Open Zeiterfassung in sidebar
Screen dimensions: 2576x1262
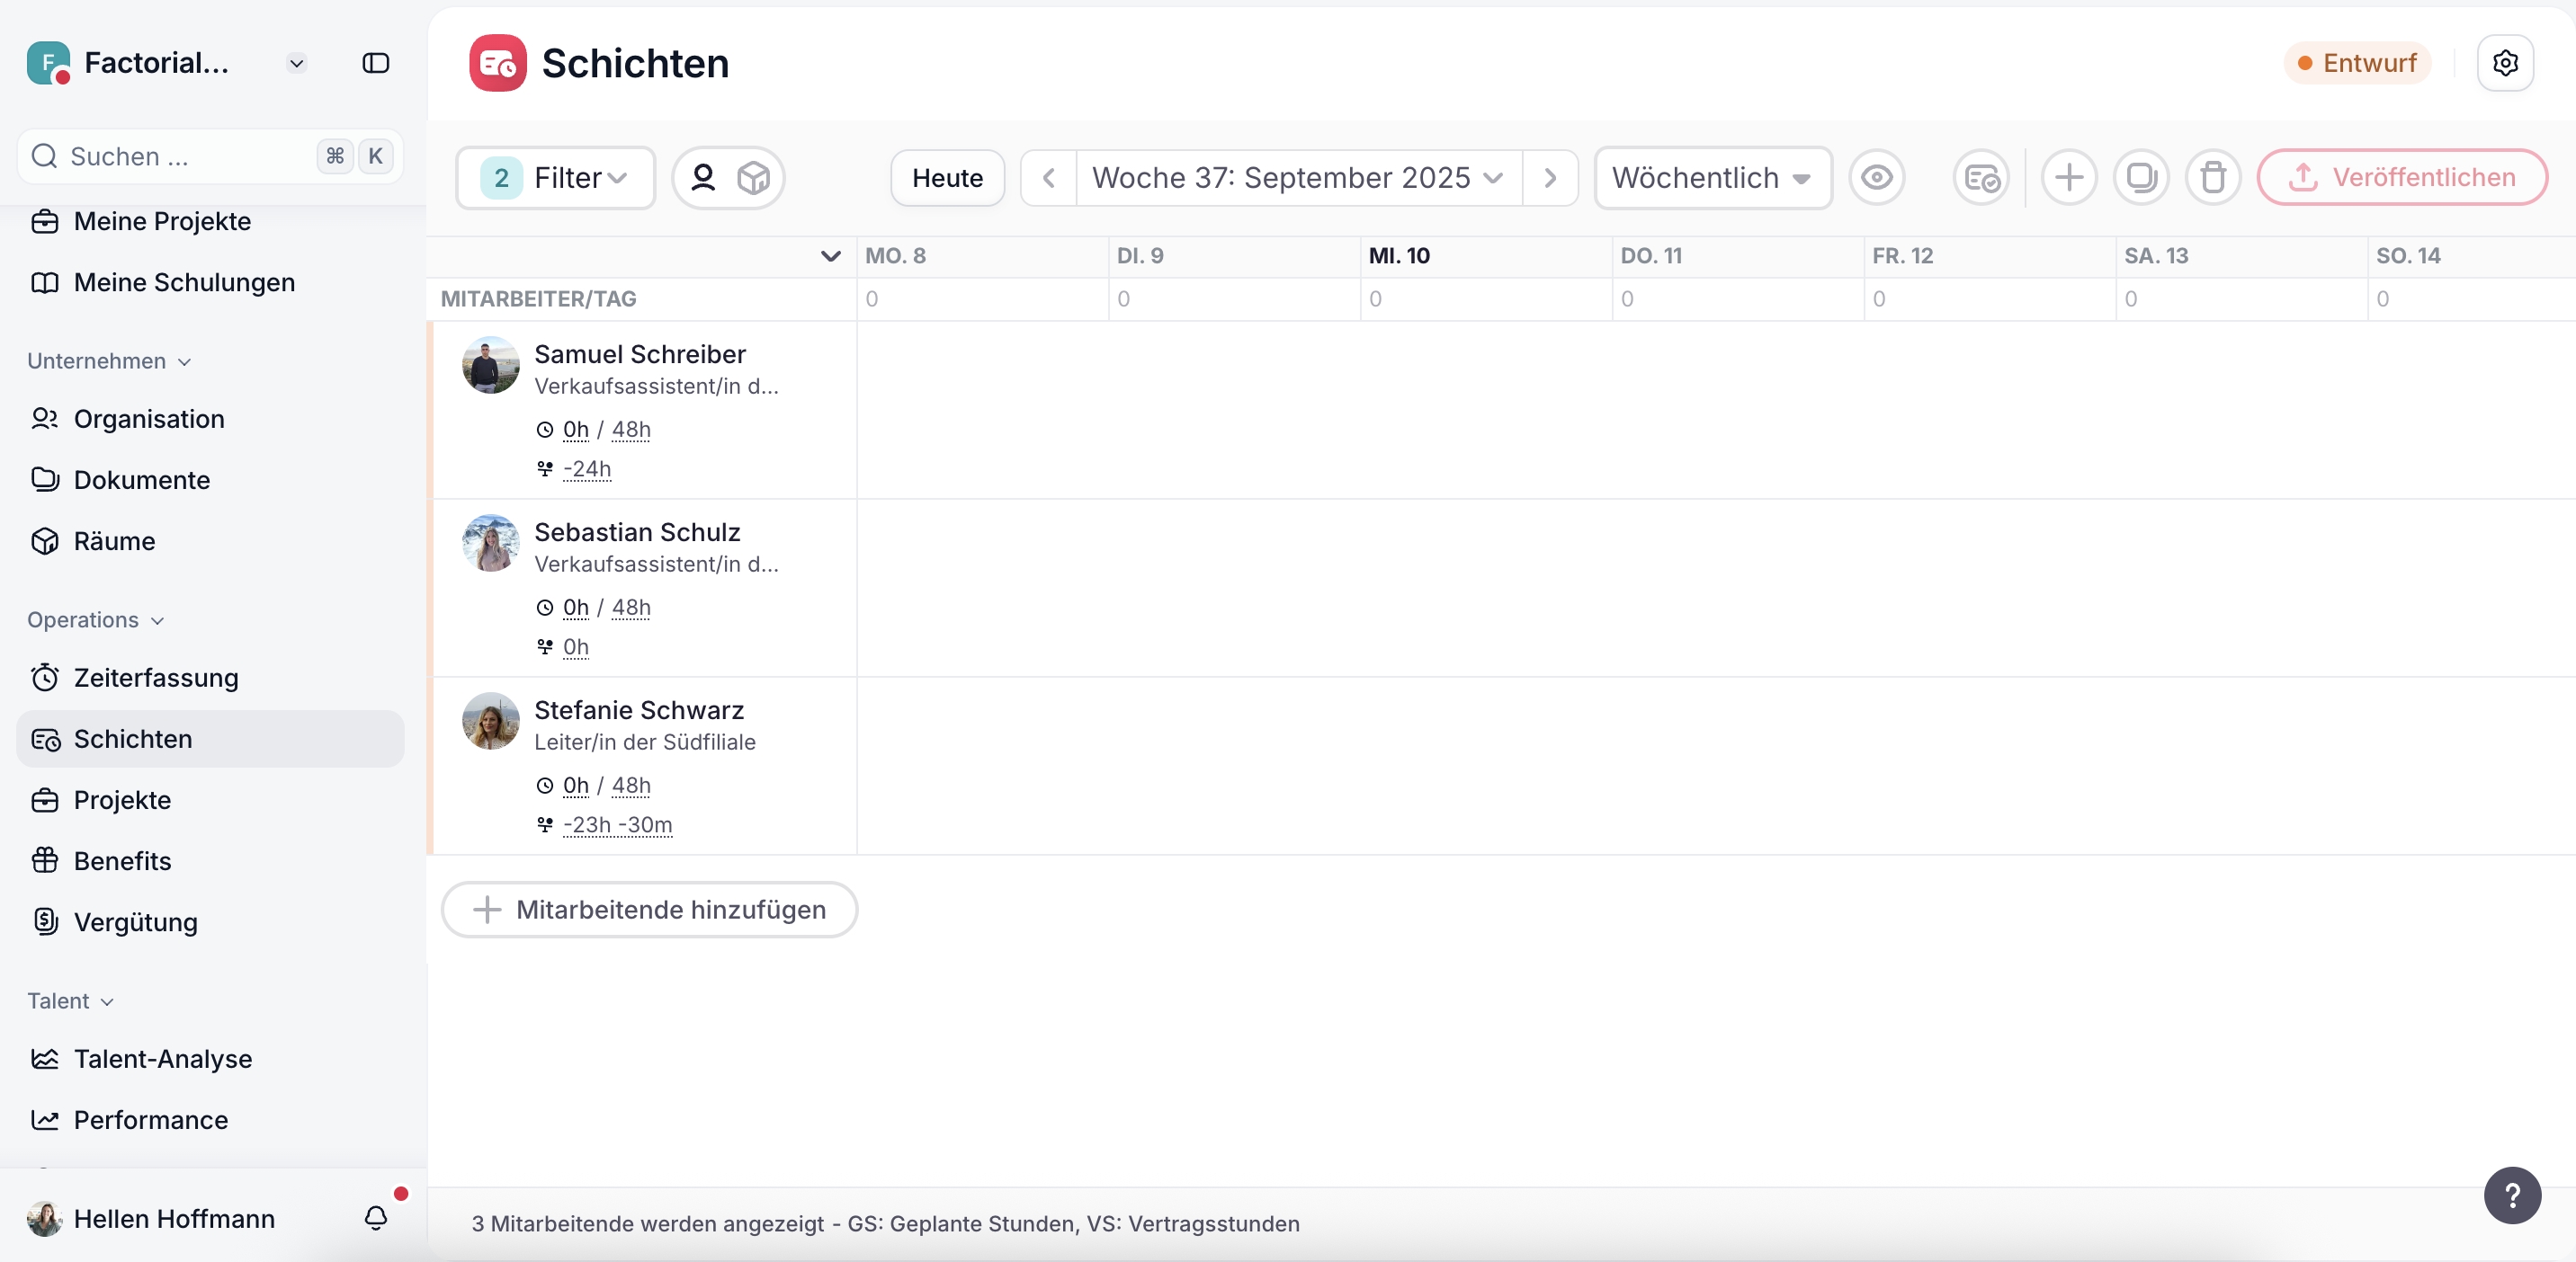[156, 678]
